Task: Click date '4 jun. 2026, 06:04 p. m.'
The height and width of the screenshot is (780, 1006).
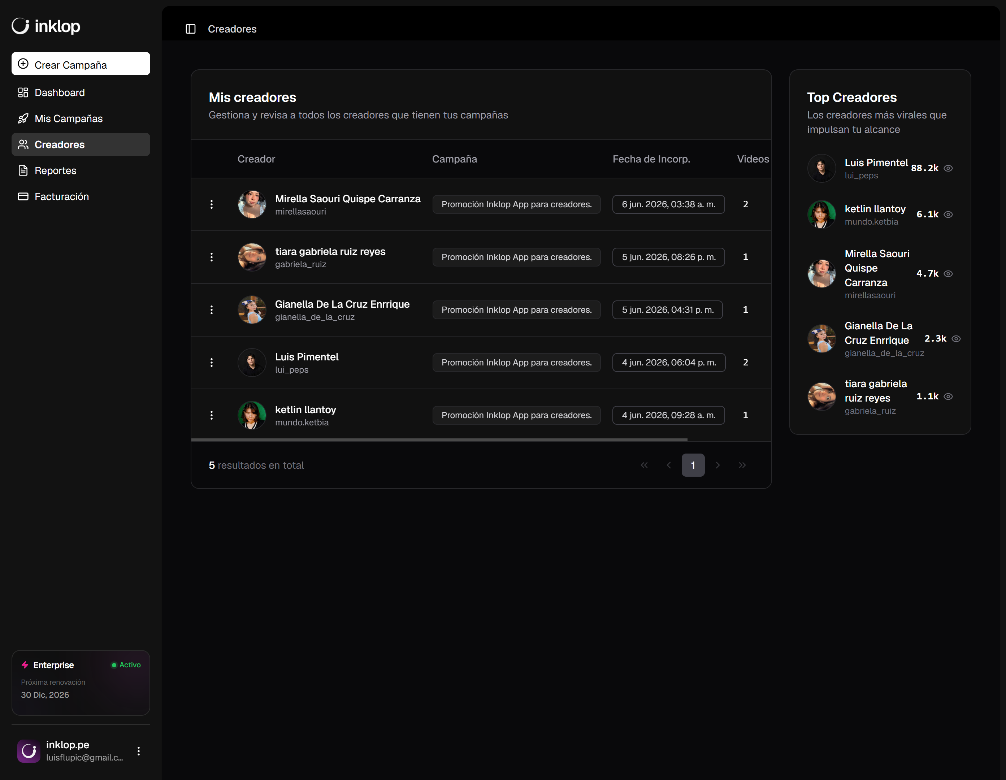Action: pos(669,363)
